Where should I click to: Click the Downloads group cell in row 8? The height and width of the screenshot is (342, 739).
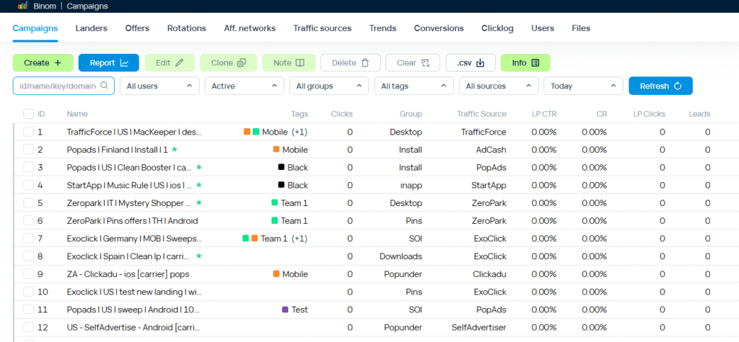(401, 256)
